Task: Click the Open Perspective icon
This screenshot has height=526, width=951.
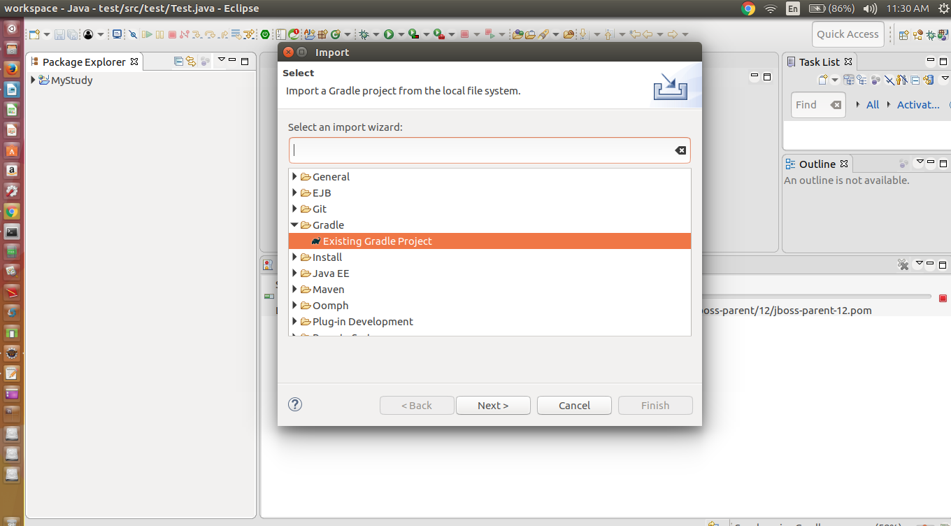Action: (903, 34)
